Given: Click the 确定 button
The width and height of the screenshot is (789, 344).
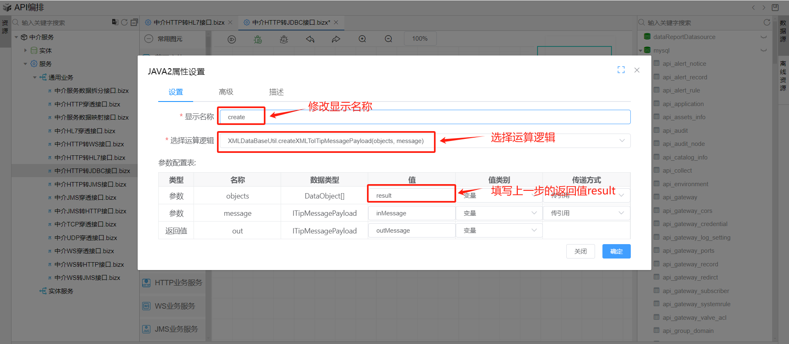Looking at the screenshot, I should pyautogui.click(x=616, y=252).
